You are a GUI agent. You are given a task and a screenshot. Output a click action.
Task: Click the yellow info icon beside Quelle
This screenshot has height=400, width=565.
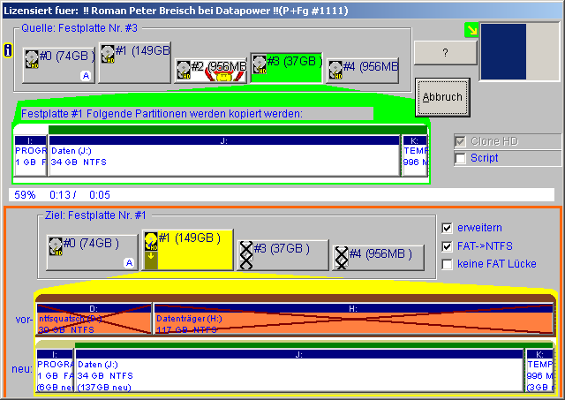[8, 49]
